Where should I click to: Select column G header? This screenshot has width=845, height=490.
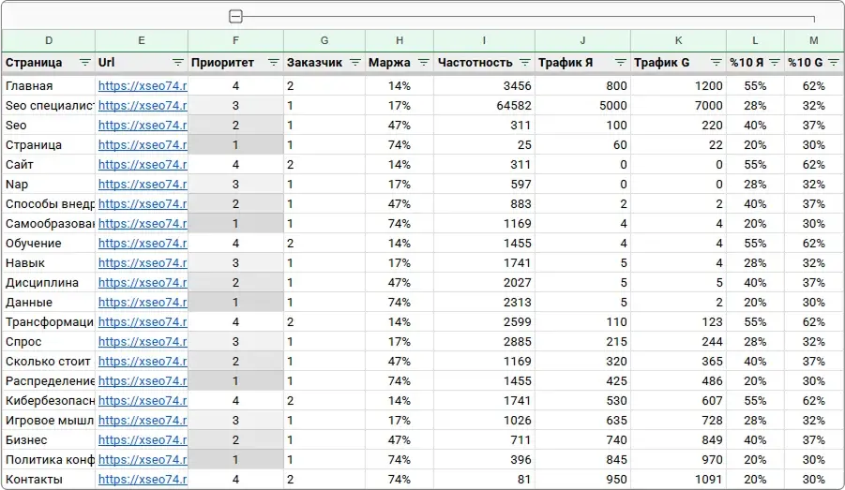(324, 40)
